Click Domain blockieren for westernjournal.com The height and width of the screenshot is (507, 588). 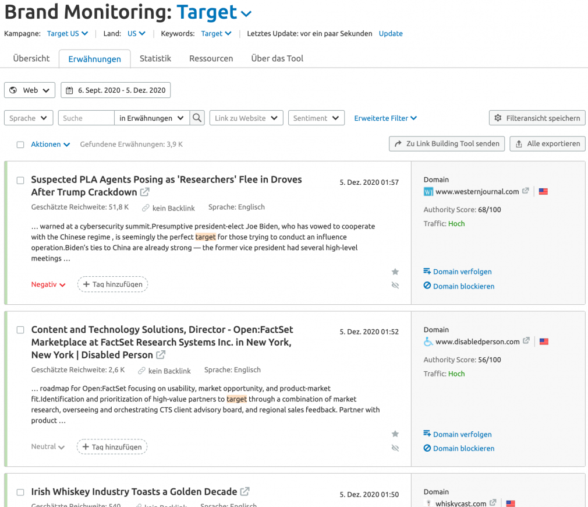[459, 286]
